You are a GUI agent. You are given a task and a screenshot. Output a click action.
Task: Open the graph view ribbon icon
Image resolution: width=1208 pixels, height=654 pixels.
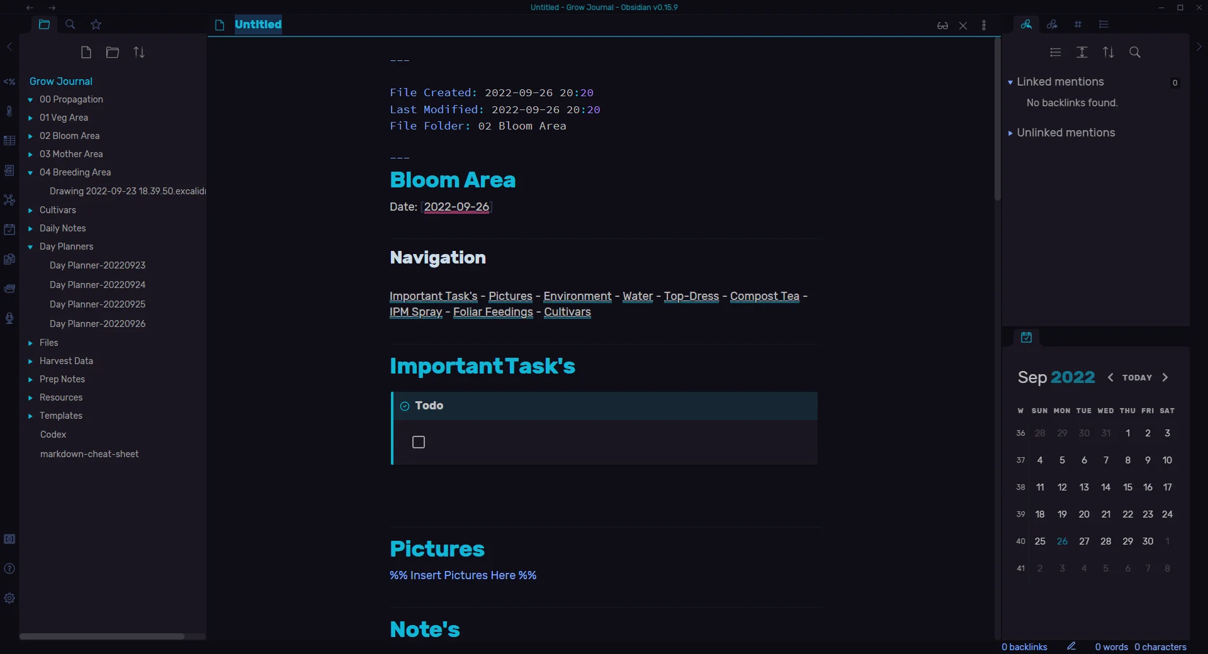point(9,200)
